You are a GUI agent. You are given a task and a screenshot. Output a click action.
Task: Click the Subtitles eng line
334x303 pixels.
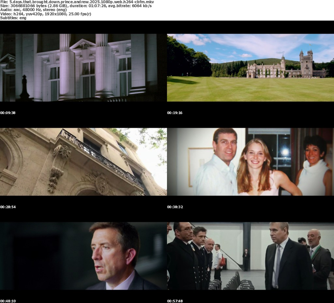coord(13,18)
